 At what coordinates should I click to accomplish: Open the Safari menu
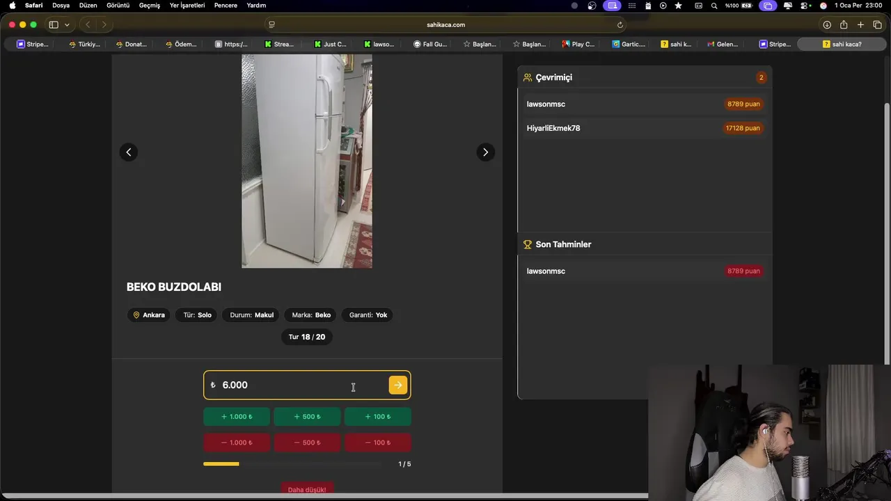33,5
